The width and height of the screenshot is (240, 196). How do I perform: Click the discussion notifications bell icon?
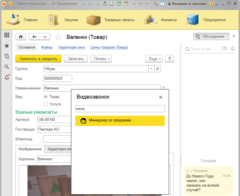pyautogui.click(x=233, y=48)
